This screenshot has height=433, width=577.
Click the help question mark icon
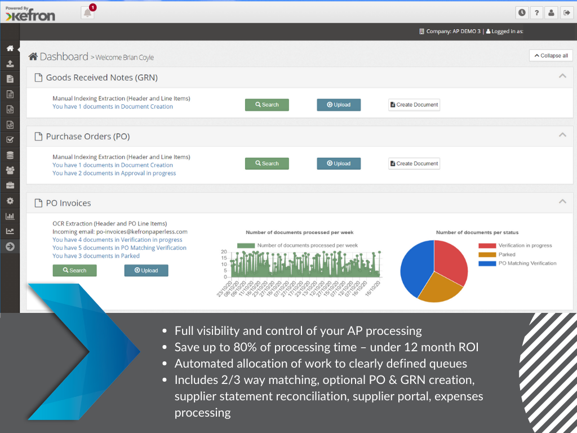point(536,12)
